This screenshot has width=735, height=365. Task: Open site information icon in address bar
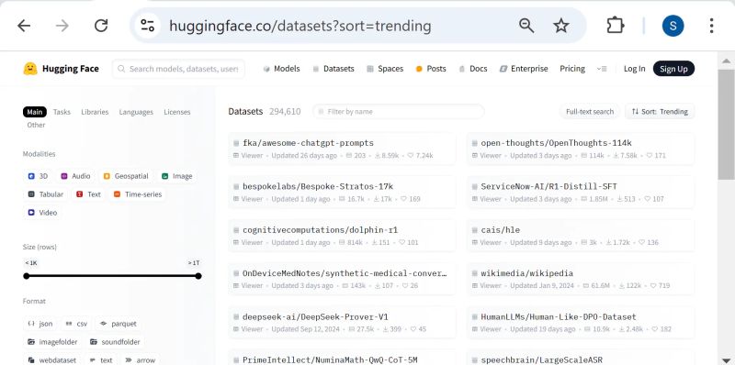point(147,26)
